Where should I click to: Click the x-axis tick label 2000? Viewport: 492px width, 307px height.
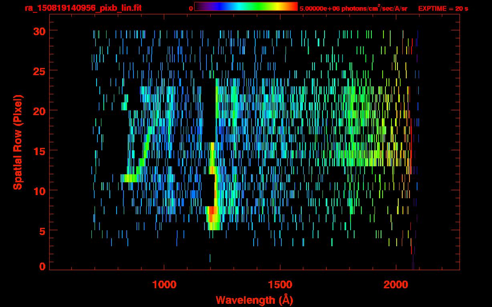395,285
